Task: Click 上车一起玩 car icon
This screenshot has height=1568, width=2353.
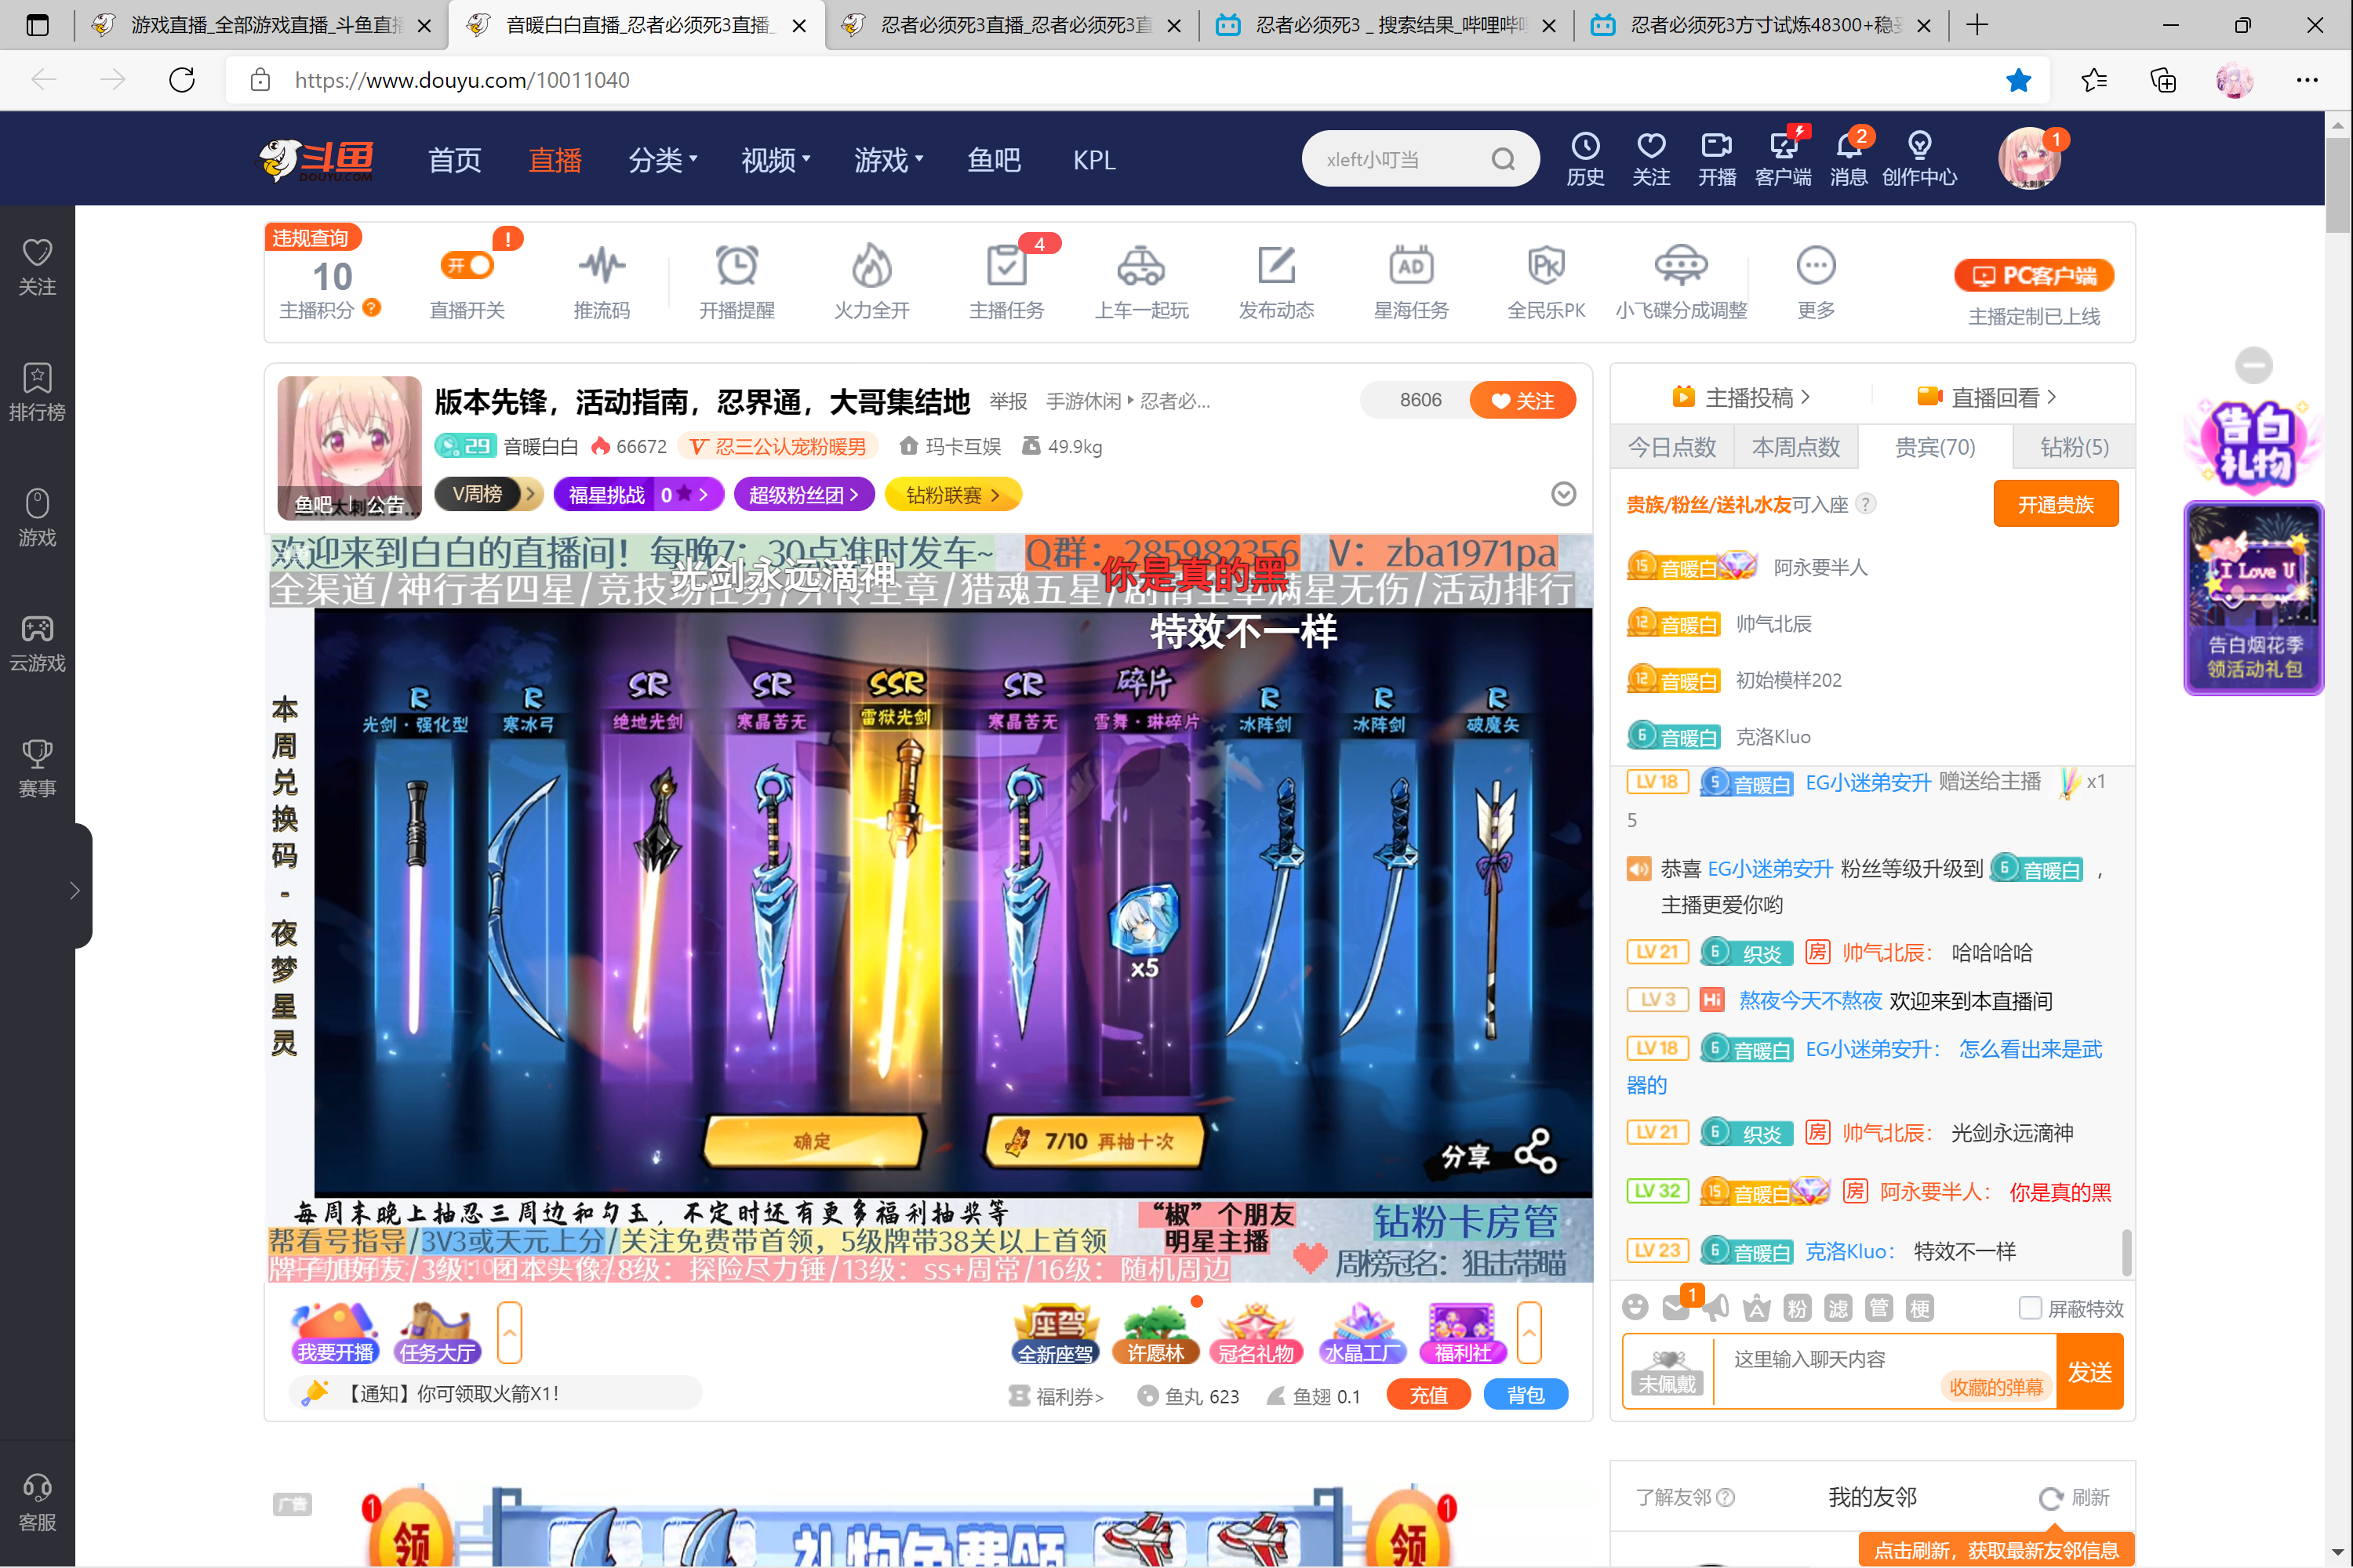Action: (x=1140, y=266)
